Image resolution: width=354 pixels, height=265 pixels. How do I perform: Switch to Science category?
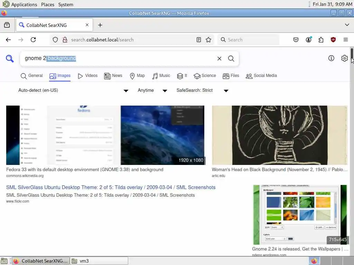click(x=205, y=76)
